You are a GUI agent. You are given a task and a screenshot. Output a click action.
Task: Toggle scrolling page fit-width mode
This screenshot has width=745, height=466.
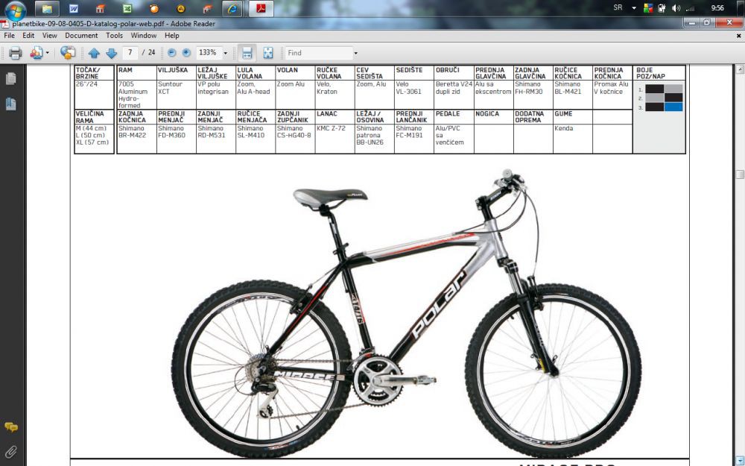tap(247, 53)
